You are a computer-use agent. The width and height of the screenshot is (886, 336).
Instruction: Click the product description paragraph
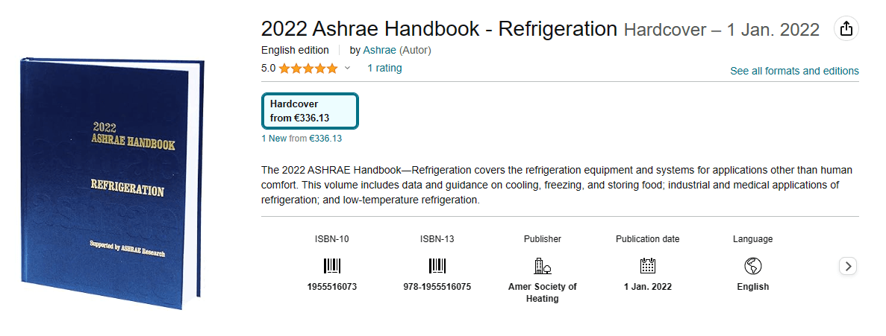coord(556,186)
